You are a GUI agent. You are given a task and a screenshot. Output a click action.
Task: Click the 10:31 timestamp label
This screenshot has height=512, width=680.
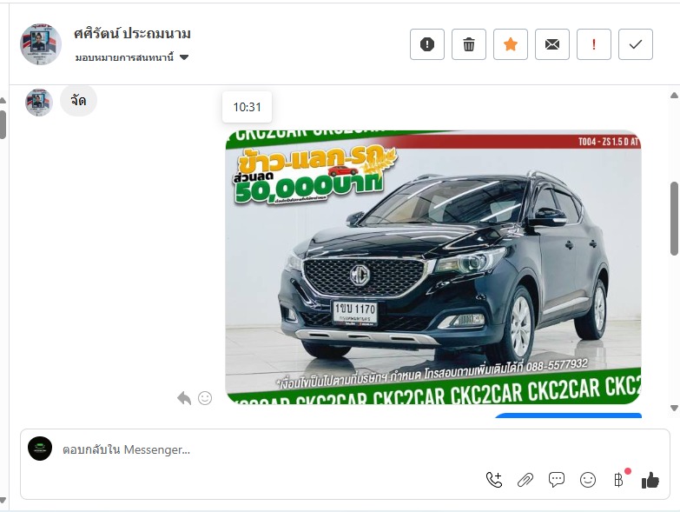click(x=248, y=107)
